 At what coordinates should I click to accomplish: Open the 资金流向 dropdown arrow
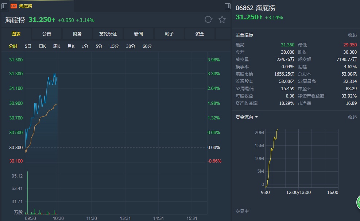(256, 117)
